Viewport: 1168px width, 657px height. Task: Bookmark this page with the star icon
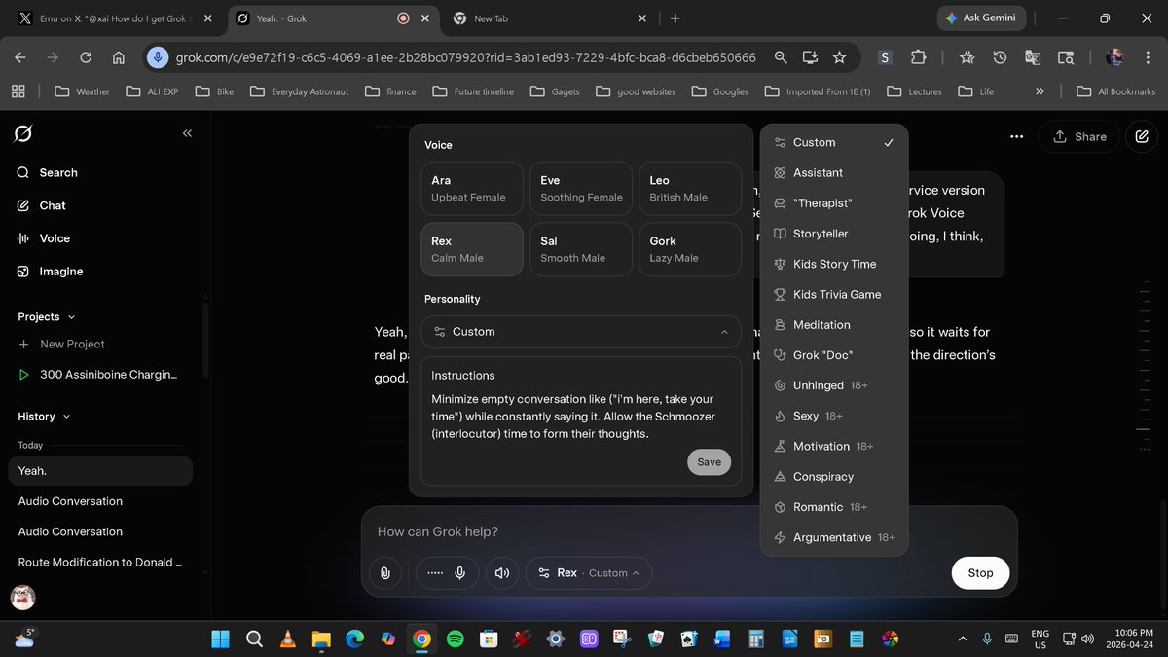839,58
